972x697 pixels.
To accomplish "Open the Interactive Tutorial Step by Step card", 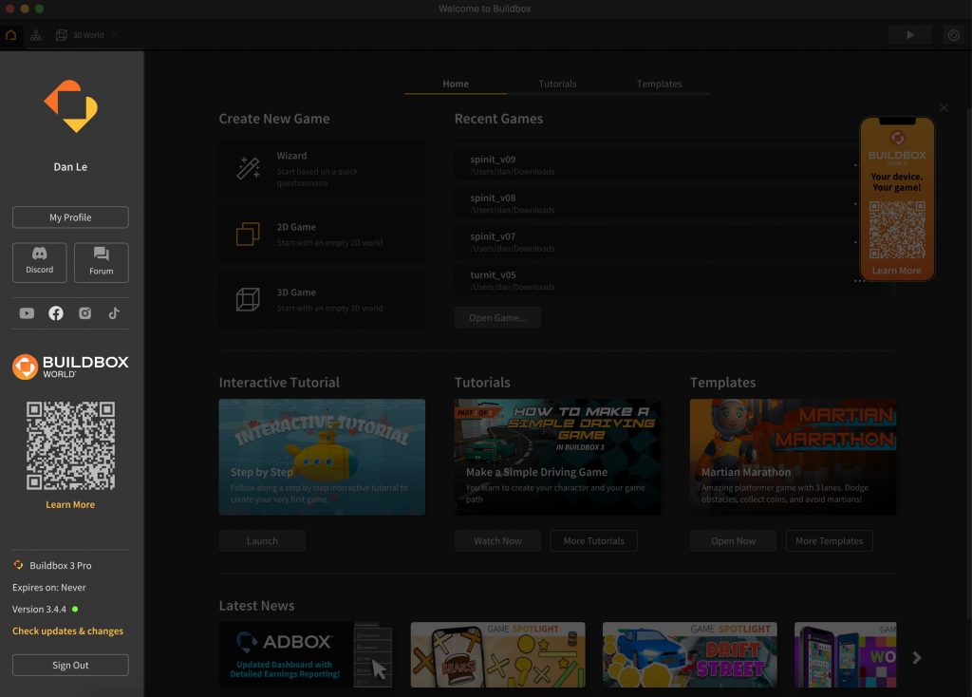I will point(322,457).
